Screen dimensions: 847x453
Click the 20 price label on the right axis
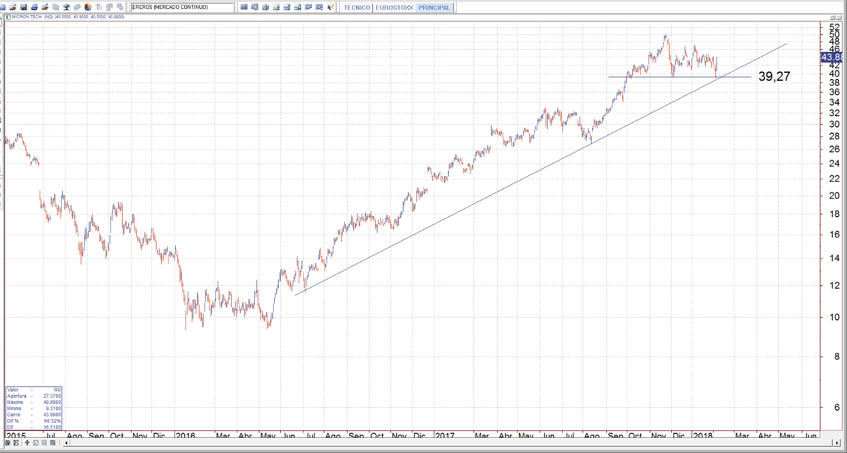[834, 196]
